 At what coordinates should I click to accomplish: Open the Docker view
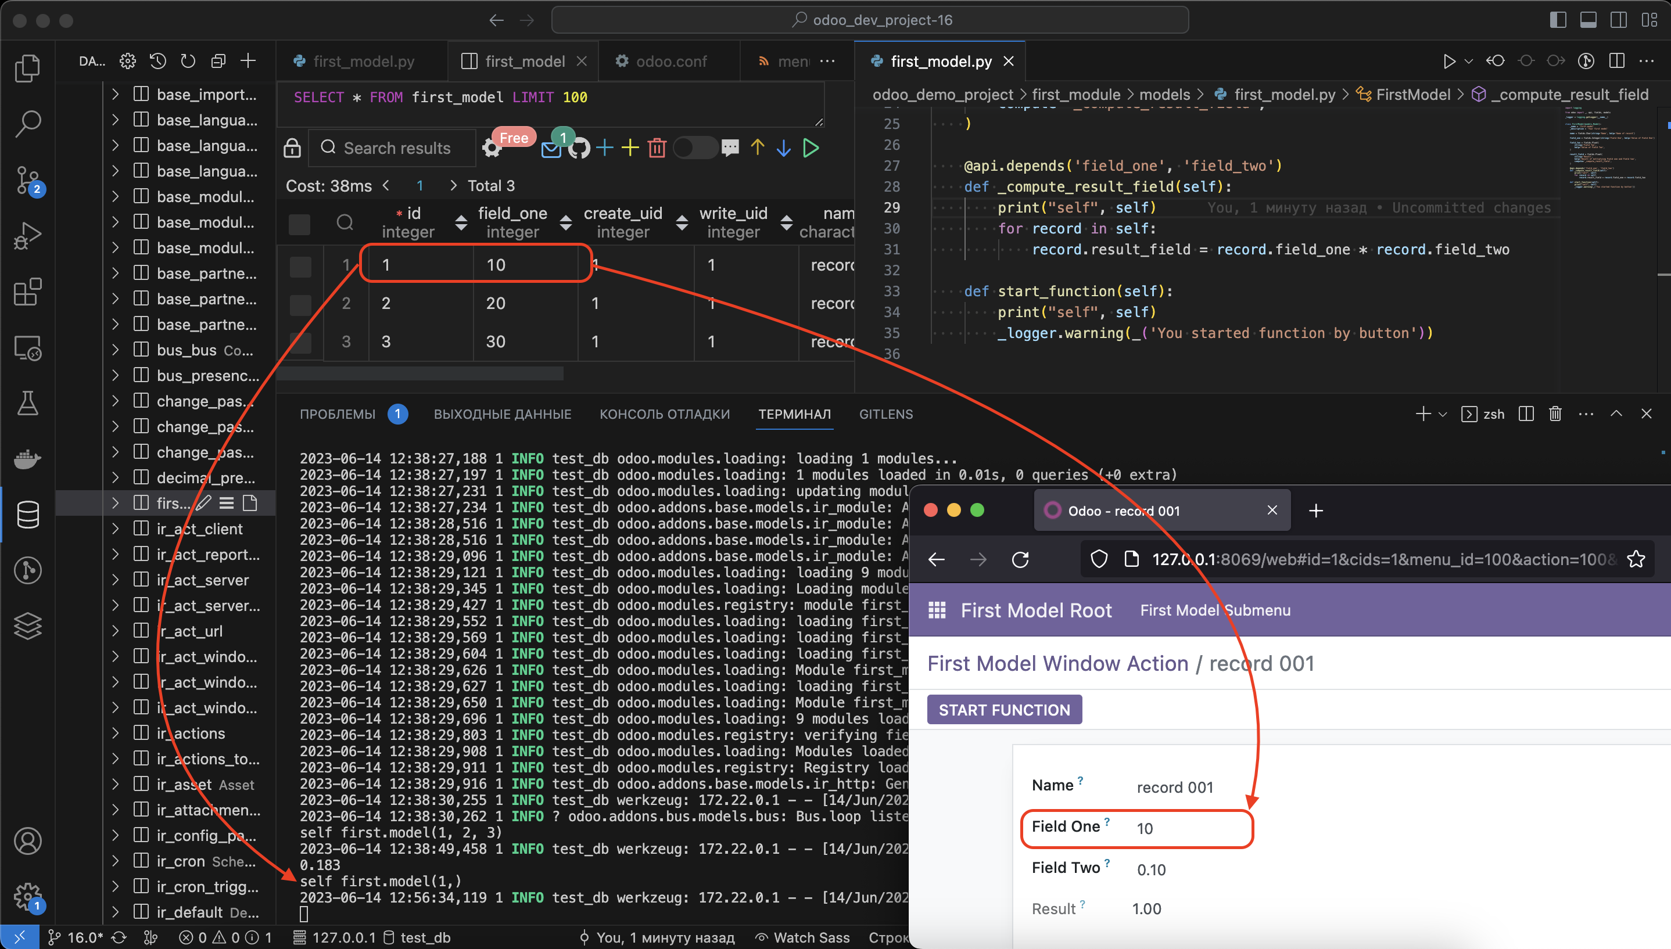(27, 459)
